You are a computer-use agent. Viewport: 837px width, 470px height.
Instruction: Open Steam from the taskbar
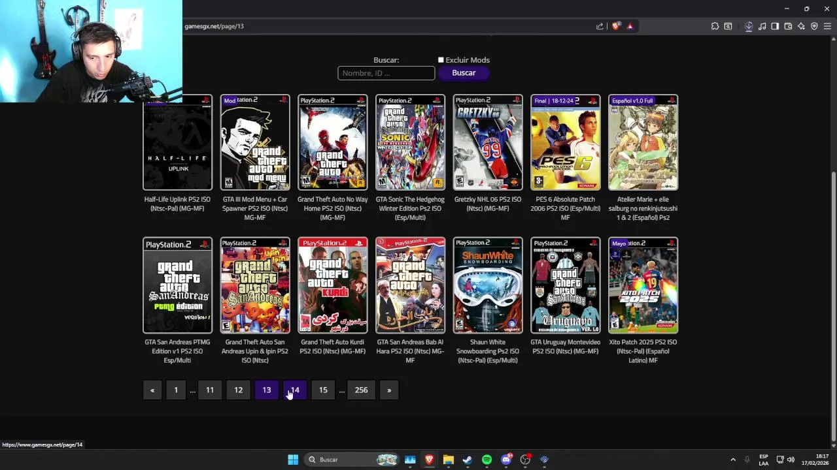467,460
